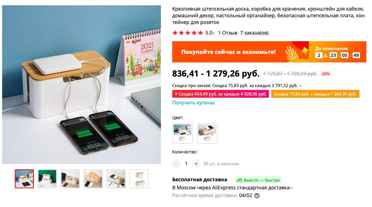Click the five-star rating stars
The width and height of the screenshot is (372, 207).
pos(188,33)
